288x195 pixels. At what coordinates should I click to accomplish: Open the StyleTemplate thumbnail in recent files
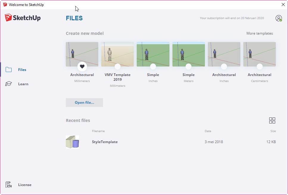click(72, 142)
